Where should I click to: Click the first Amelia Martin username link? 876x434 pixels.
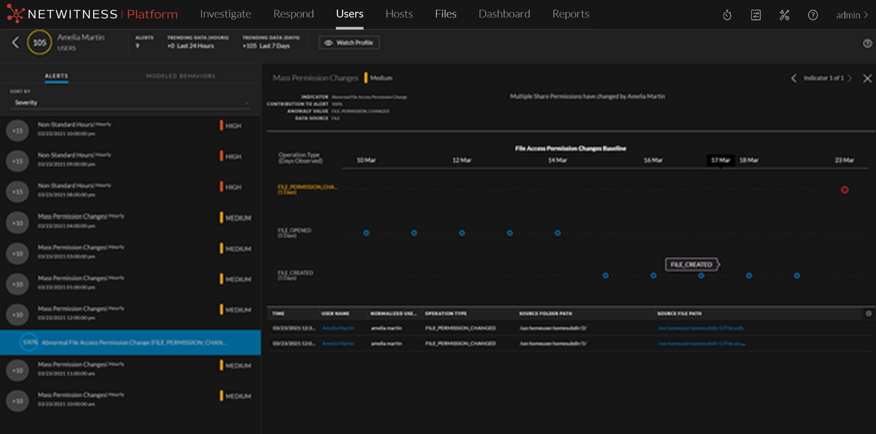point(338,328)
